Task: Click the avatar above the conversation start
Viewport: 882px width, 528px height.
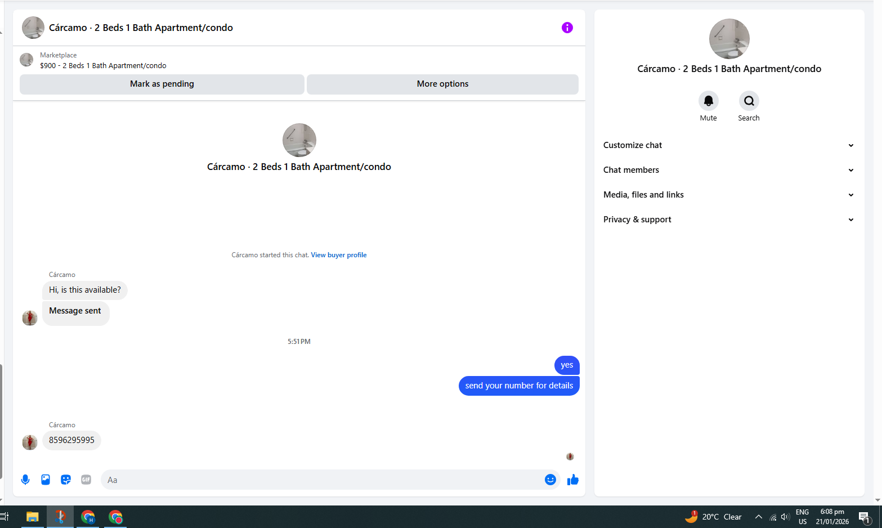Action: 299,140
